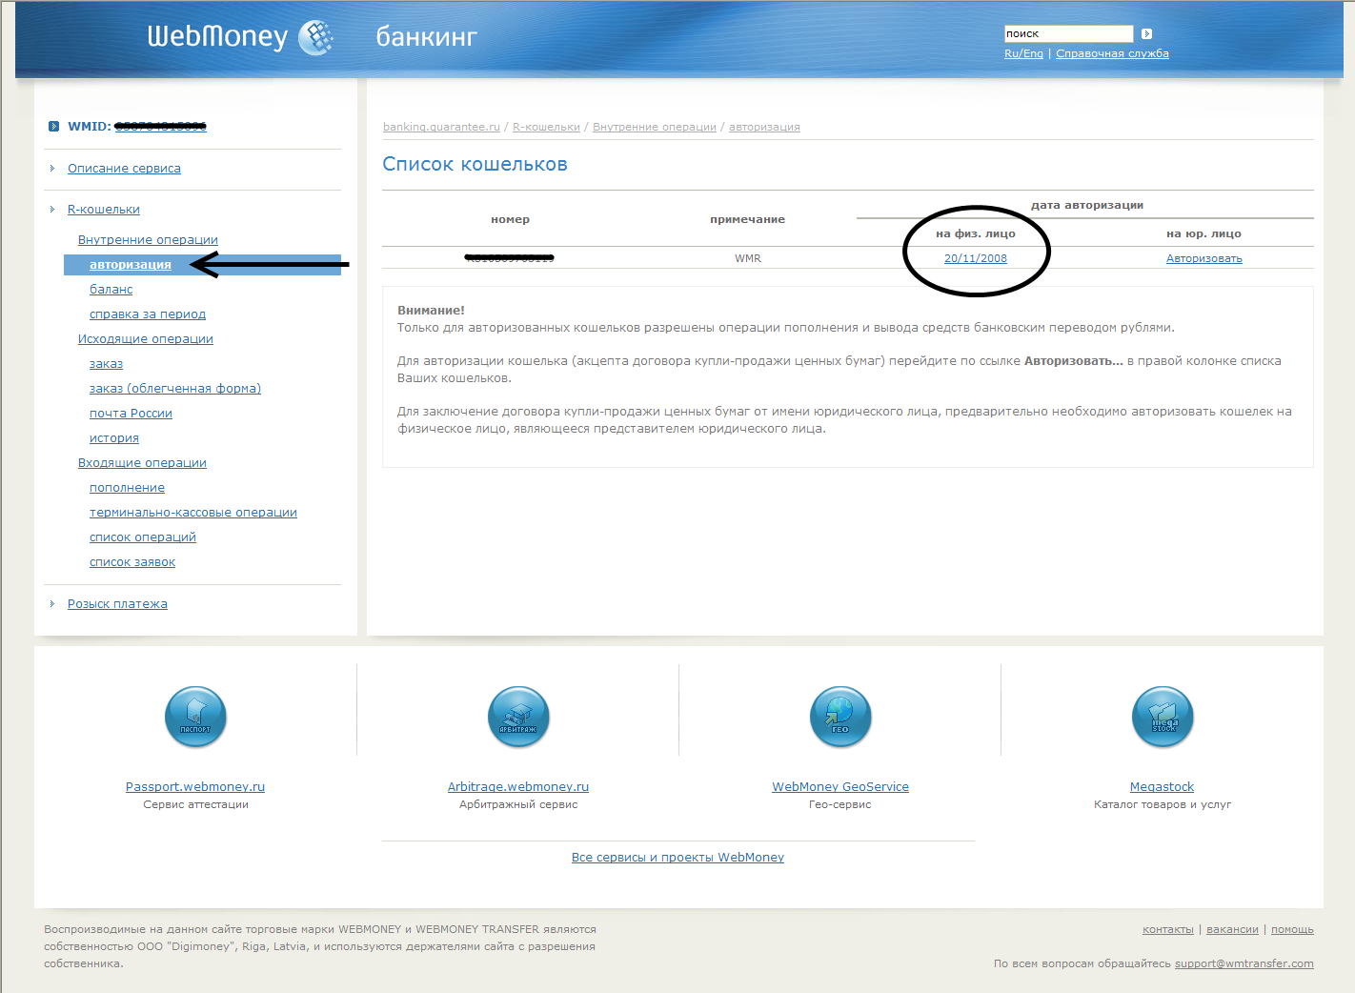
Task: Click авторизация breadcrumb link
Action: click(x=764, y=127)
